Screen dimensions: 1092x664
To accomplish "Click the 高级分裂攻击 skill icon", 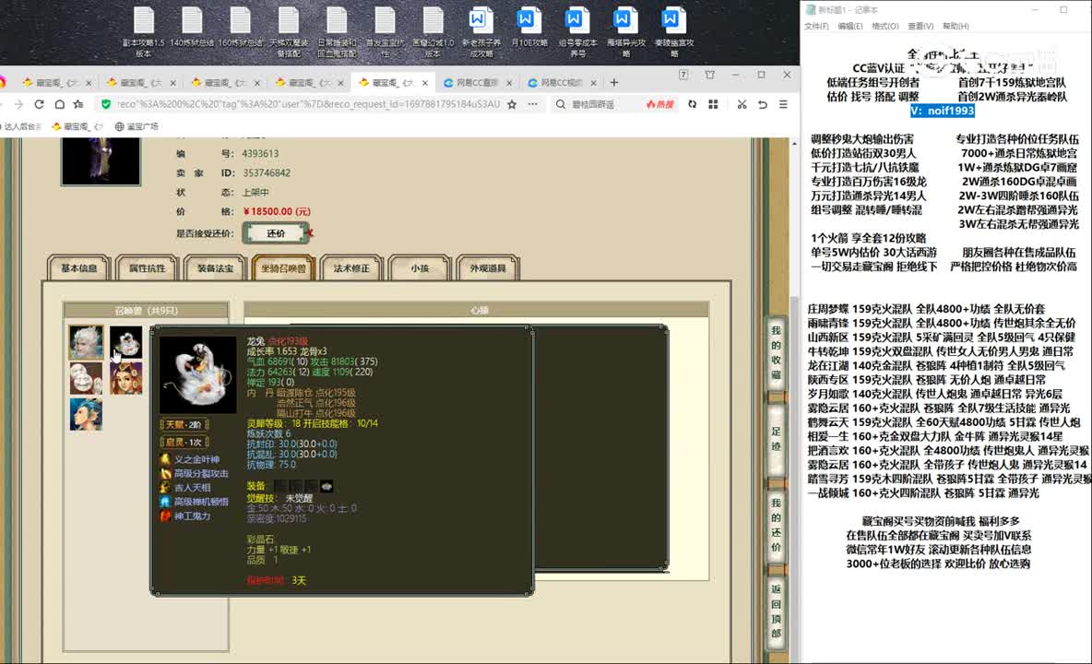I will (x=166, y=473).
